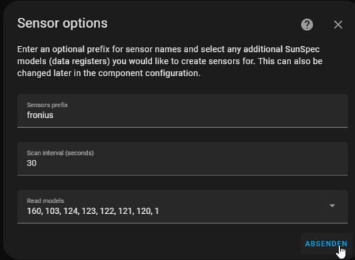Select the Scan interval seconds field

click(x=182, y=158)
